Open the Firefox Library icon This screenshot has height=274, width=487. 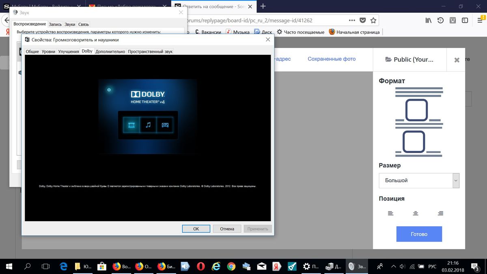pyautogui.click(x=428, y=20)
